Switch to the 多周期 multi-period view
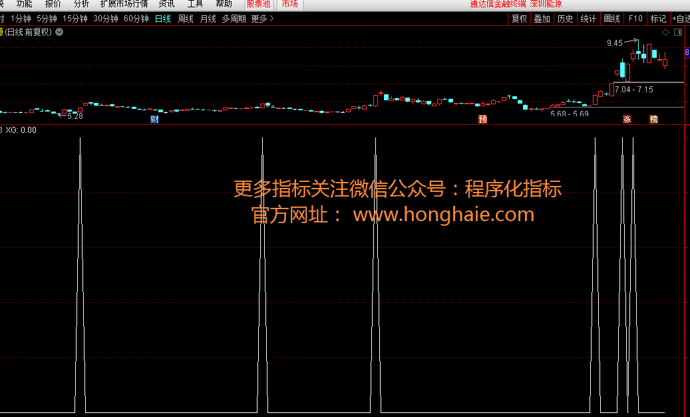Viewport: 690px width, 417px height. [234, 19]
